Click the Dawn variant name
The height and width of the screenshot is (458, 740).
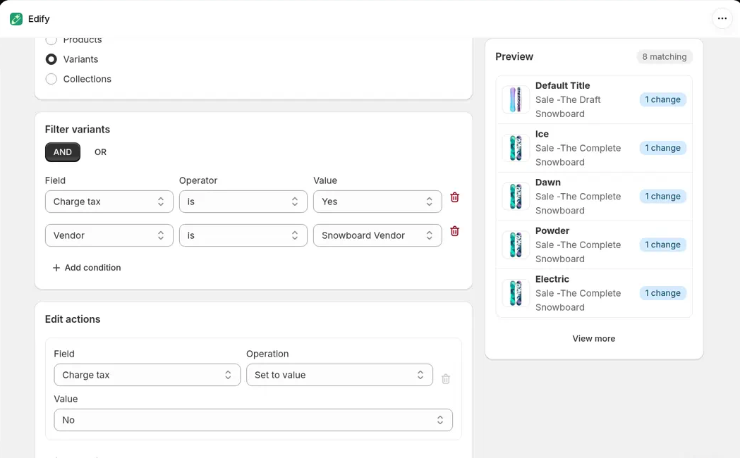pos(548,182)
